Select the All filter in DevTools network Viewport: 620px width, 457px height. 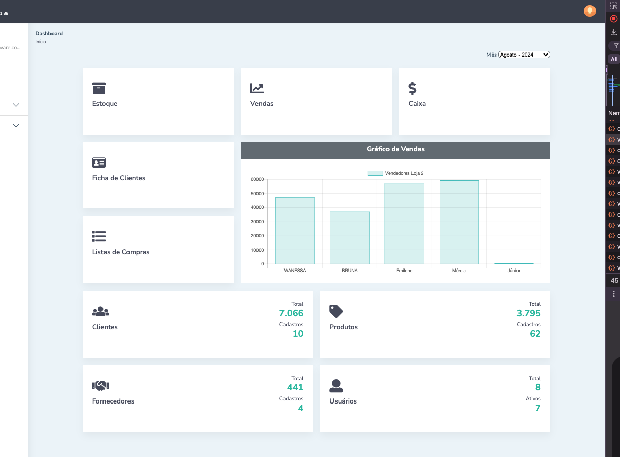614,59
